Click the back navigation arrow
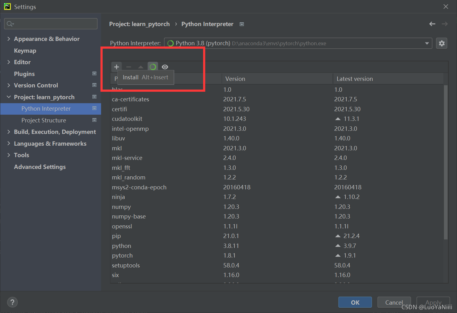 [432, 24]
